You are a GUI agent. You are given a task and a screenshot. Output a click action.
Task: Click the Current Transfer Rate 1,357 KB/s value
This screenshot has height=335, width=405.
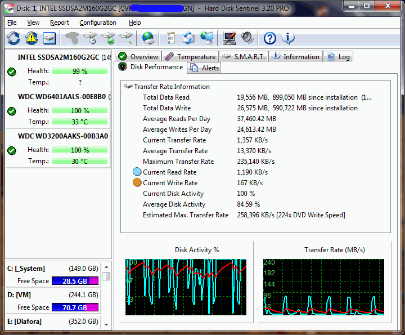click(253, 140)
